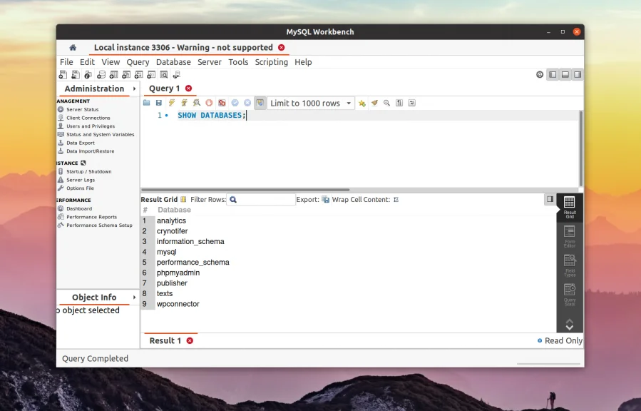The image size is (641, 411).
Task: Open the search within results magnifier icon
Action: point(387,103)
